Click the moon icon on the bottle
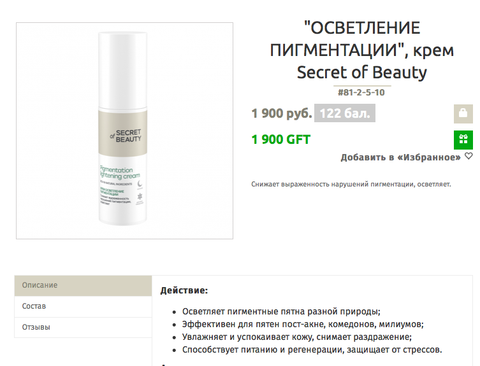The height and width of the screenshot is (366, 480). pyautogui.click(x=140, y=183)
